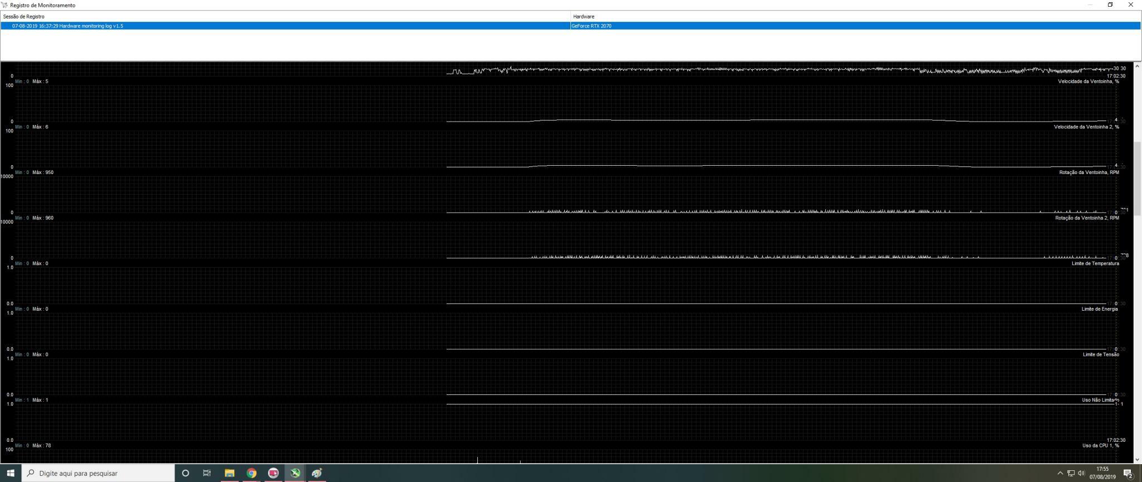This screenshot has width=1142, height=482.
Task: Click the Máx : 950 value text
Action: pos(43,172)
